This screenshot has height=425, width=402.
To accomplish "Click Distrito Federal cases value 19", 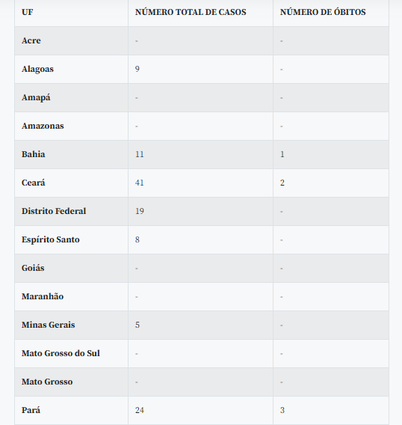I will [x=140, y=212].
